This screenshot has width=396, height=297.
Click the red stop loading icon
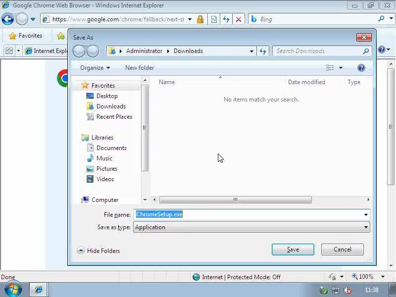click(238, 19)
